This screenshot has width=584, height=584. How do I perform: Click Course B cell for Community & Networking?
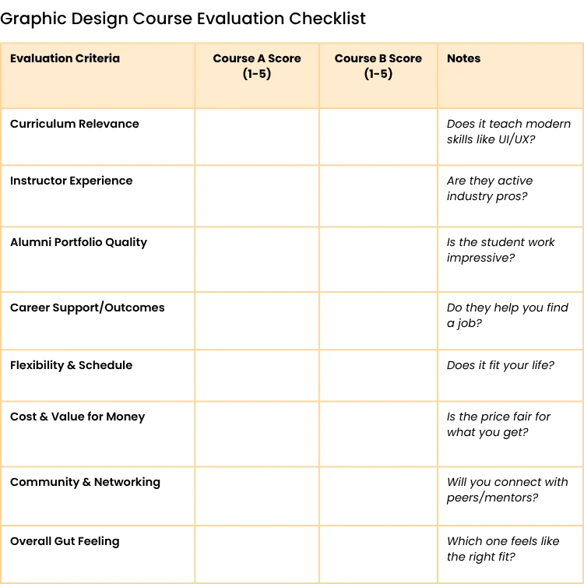pos(378,495)
